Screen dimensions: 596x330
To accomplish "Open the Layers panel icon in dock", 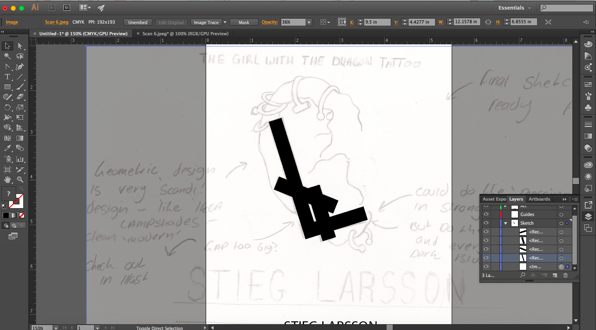I will [588, 216].
